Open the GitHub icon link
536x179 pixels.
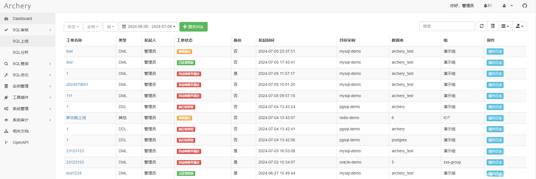(x=525, y=6)
